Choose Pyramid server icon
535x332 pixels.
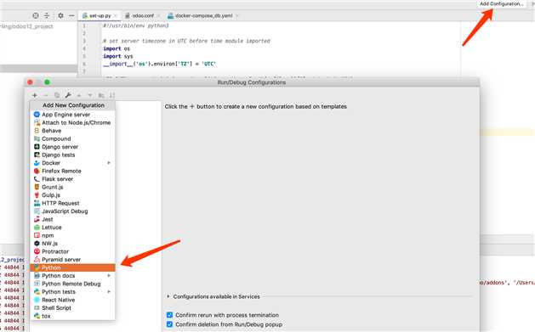pos(37,260)
